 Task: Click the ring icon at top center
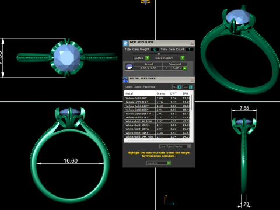coord(145,2)
